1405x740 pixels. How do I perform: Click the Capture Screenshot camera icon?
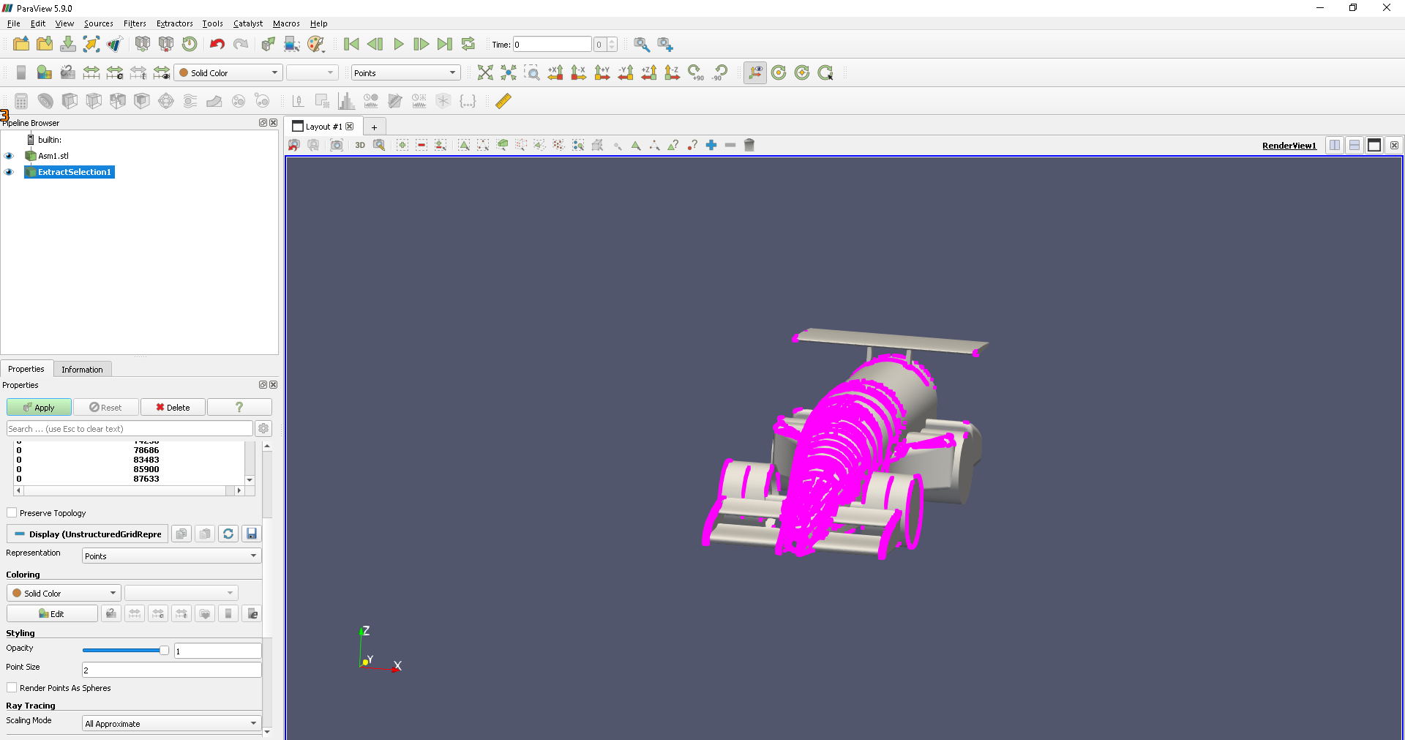337,145
